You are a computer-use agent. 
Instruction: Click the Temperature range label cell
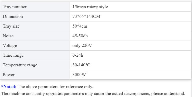pos(35,65)
